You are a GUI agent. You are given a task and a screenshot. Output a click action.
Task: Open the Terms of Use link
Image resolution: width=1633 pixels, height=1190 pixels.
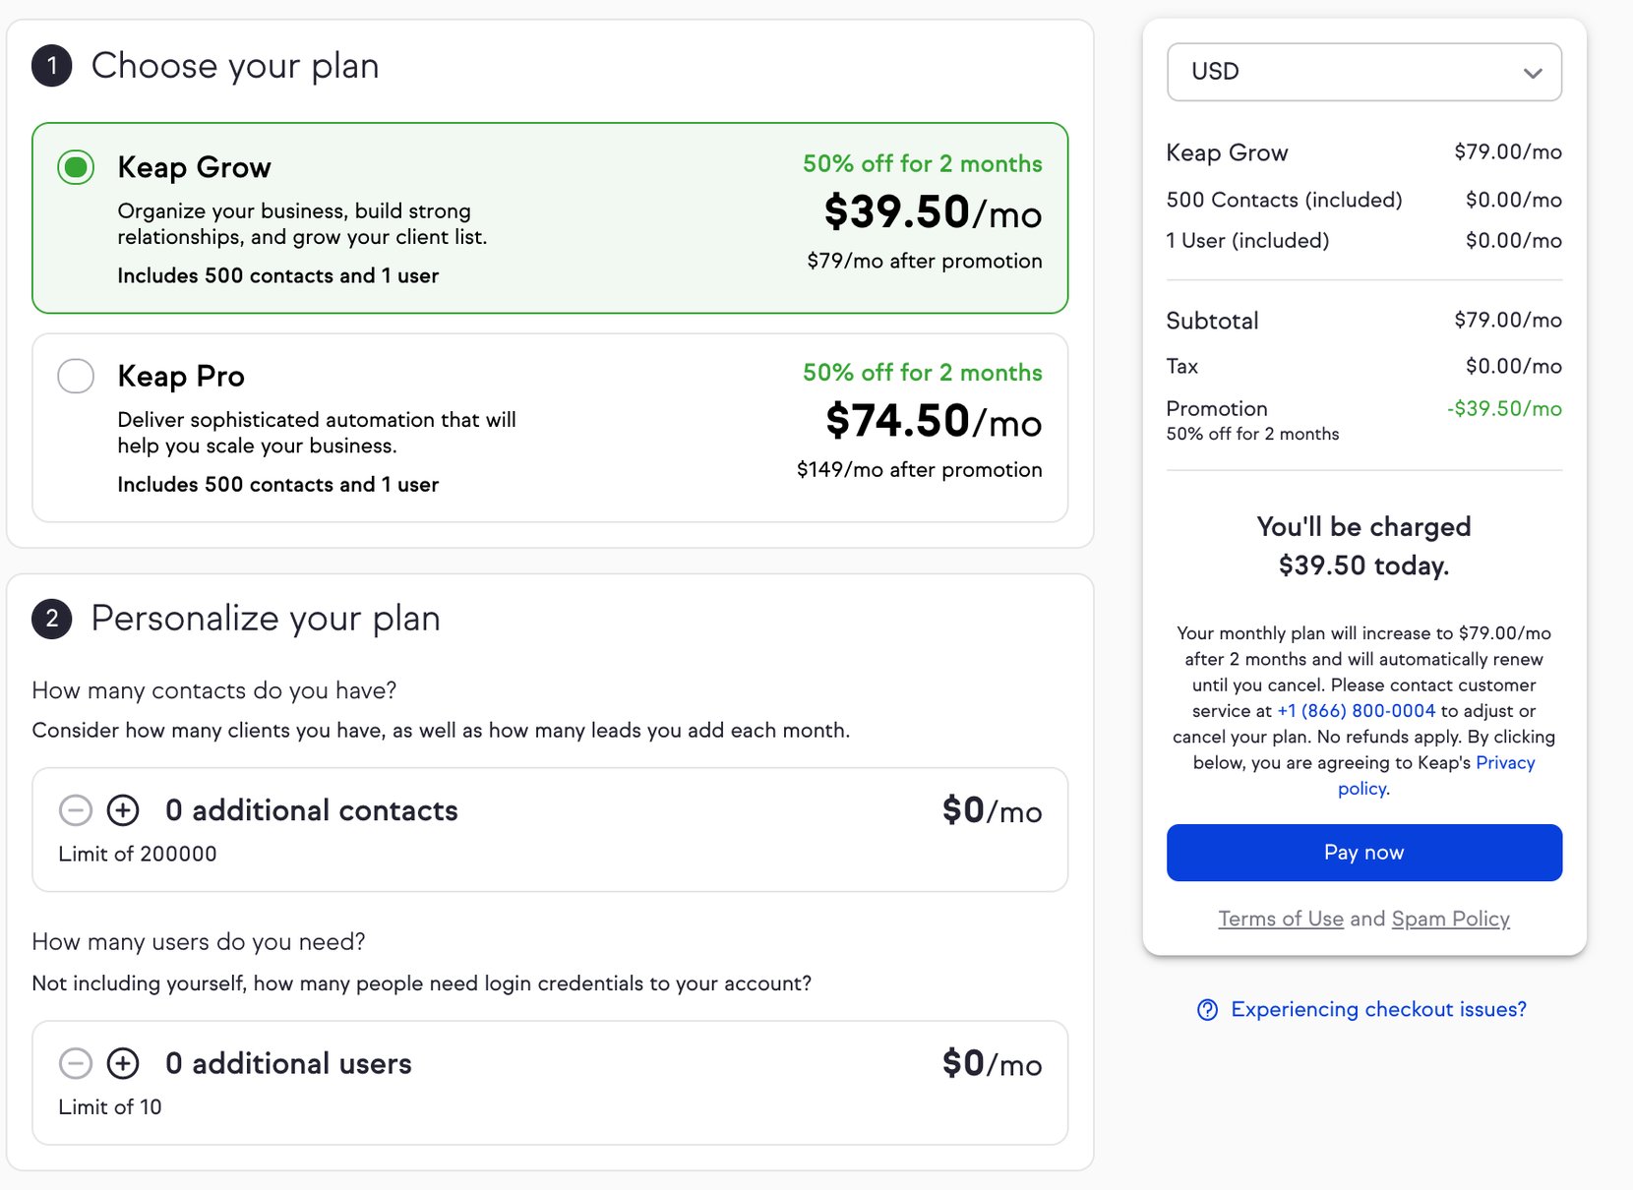[1280, 918]
